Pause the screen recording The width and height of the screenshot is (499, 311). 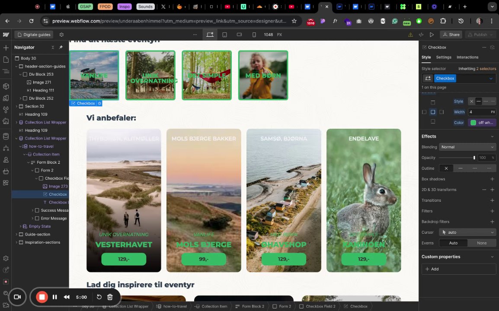click(x=55, y=297)
